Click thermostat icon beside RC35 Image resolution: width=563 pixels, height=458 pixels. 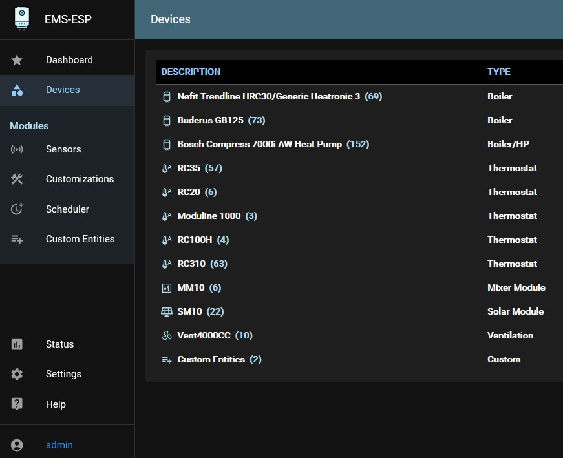coord(167,169)
